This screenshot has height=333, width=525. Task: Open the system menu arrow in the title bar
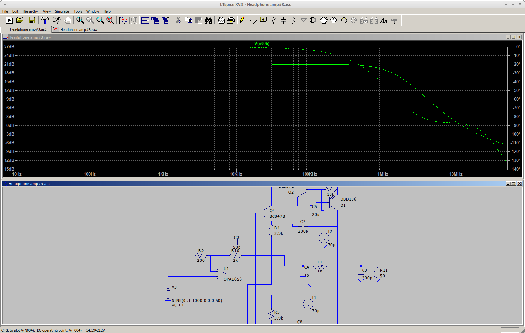click(5, 4)
